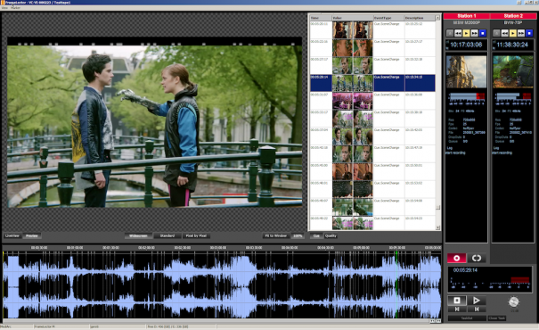Play the Station 1 deck

(466, 33)
